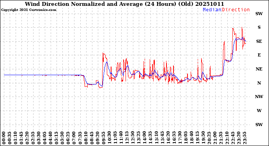
Task: Click the 01:45 time axis label
Action: (x=21, y=138)
